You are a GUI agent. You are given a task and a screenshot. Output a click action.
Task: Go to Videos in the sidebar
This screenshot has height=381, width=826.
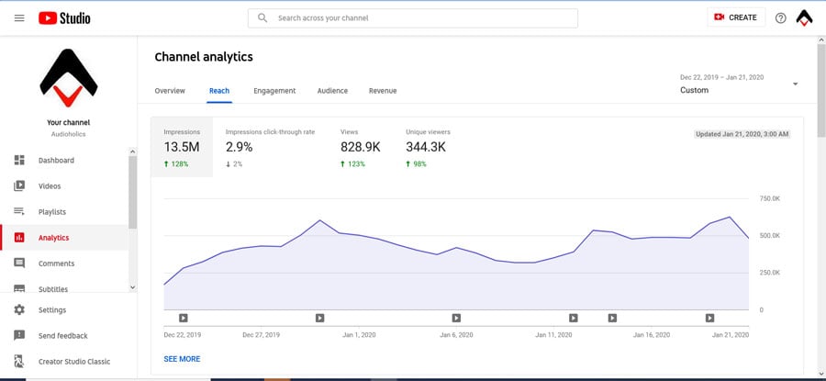point(50,186)
